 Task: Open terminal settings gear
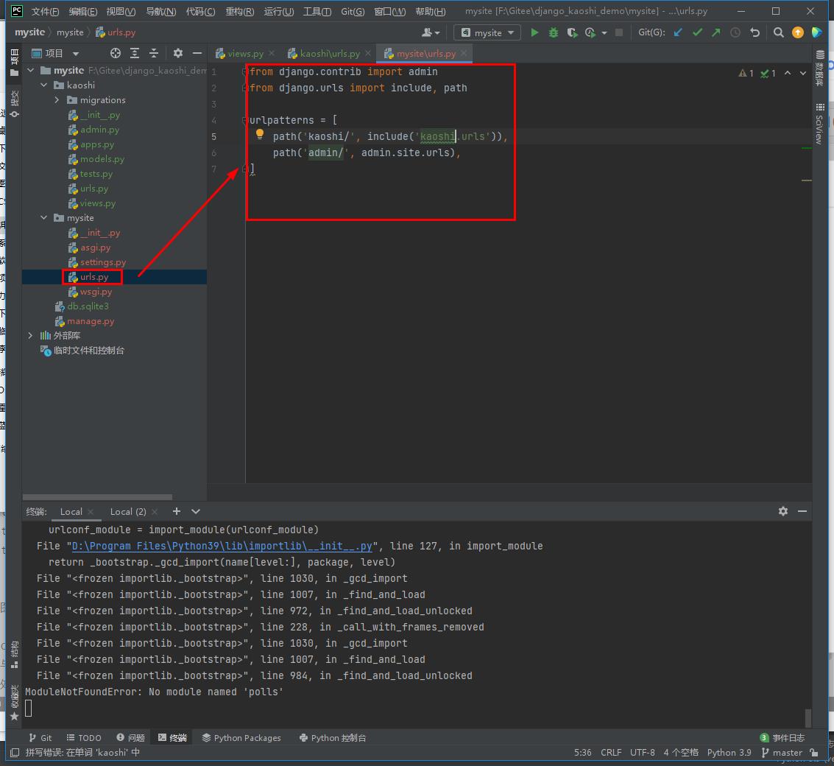coord(783,511)
